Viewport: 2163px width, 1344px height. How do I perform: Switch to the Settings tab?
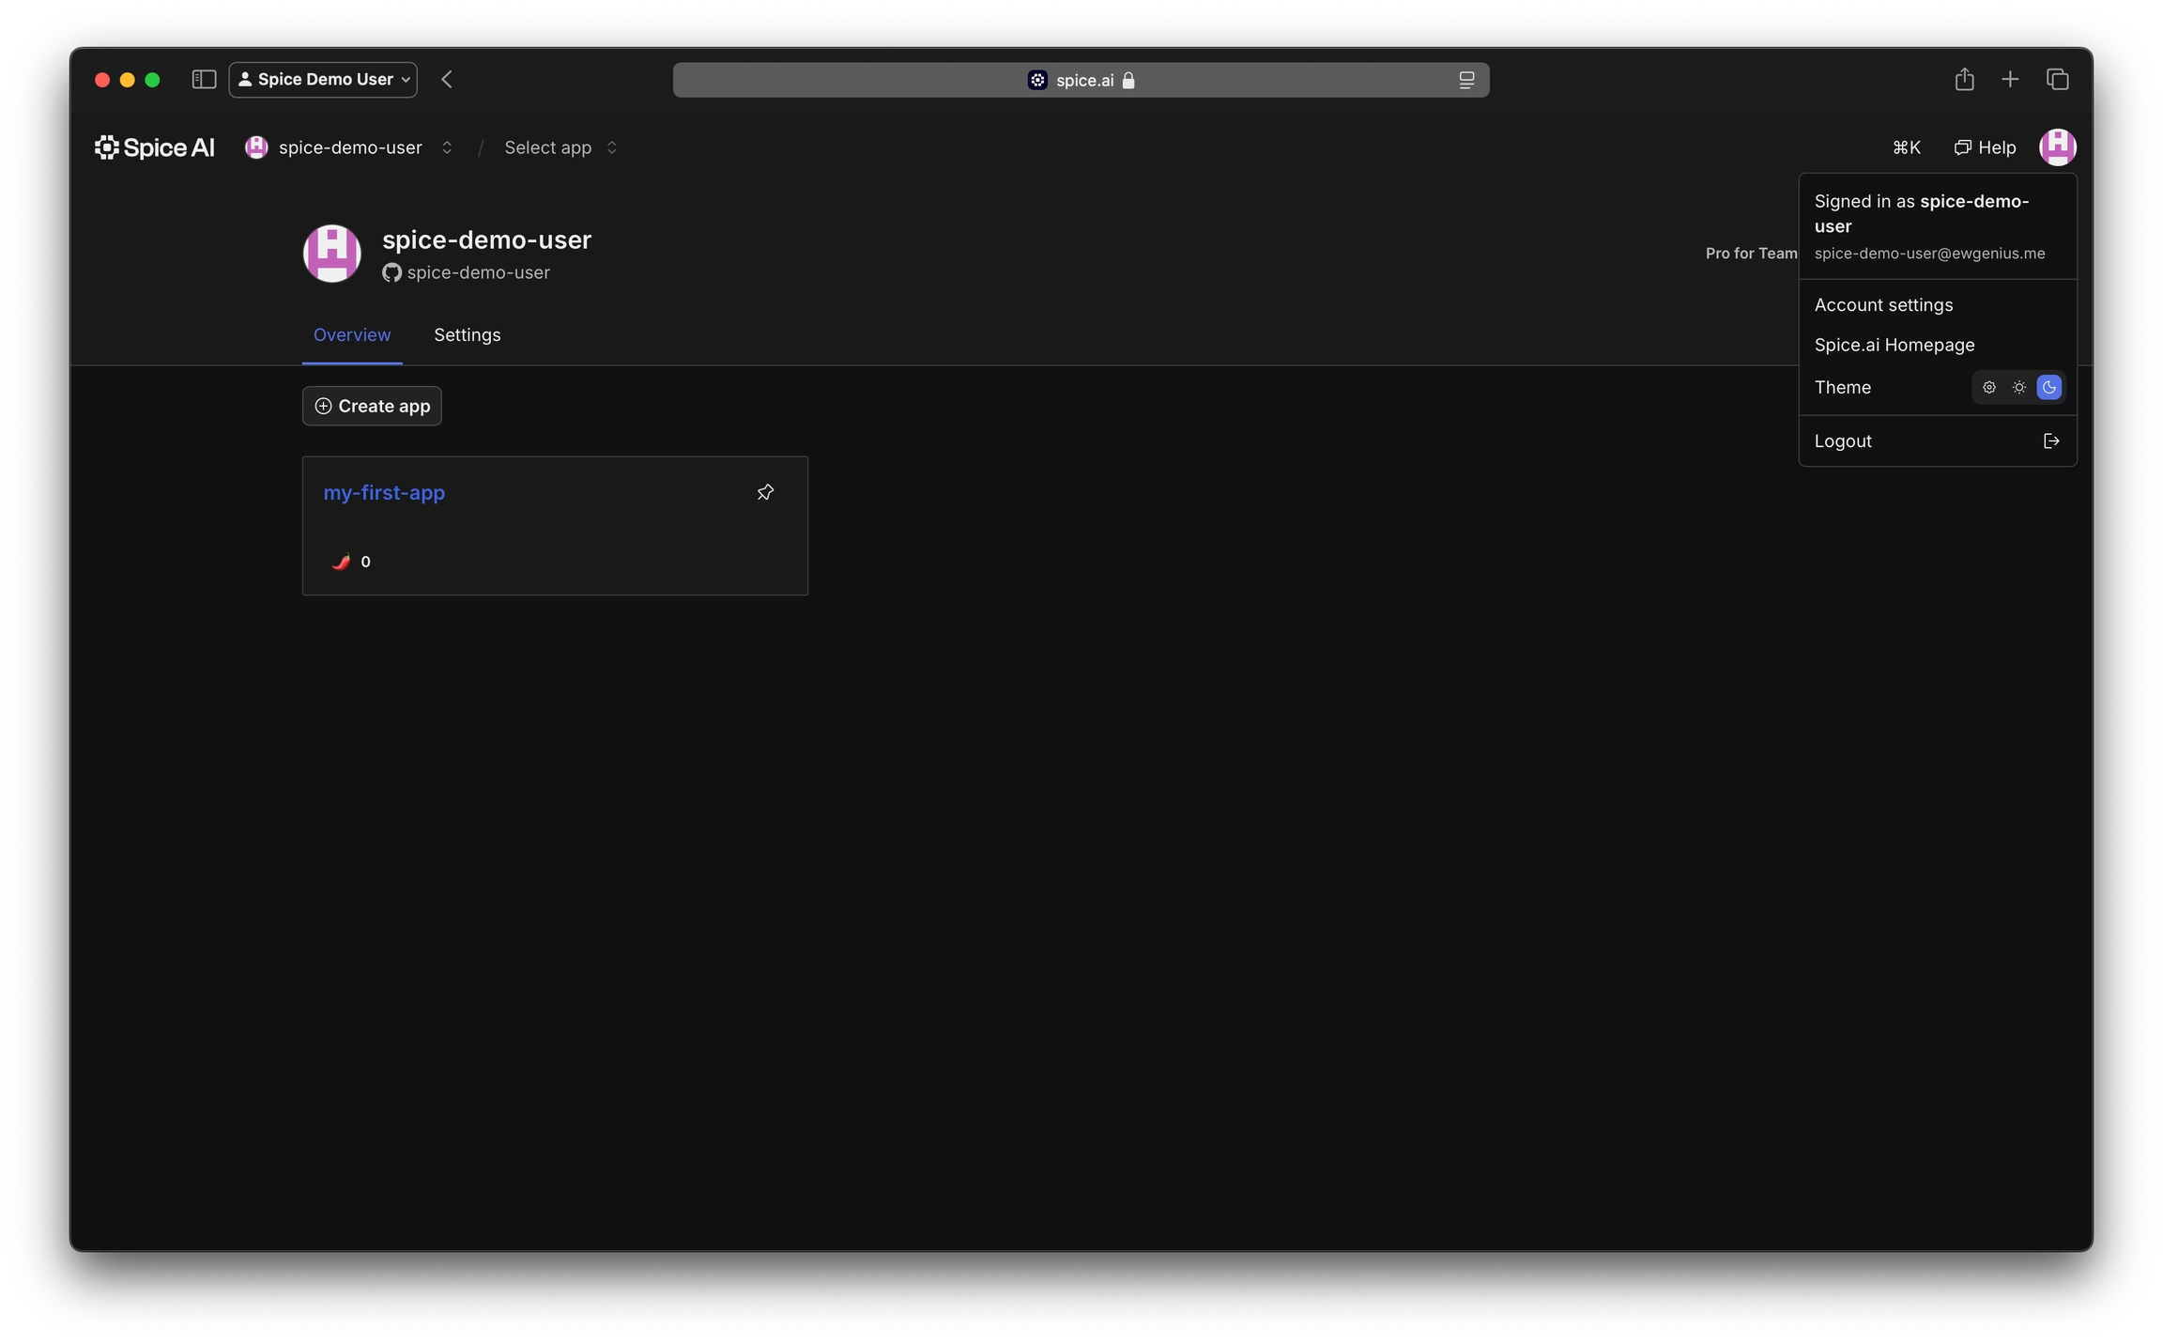467,335
